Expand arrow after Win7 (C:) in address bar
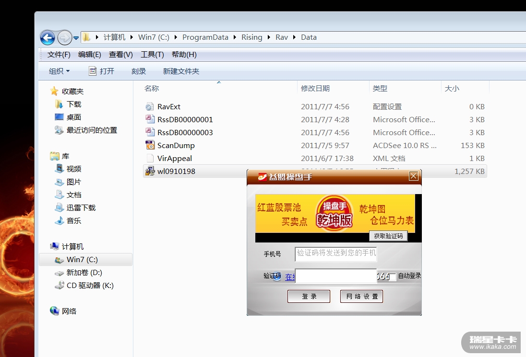Image resolution: width=526 pixels, height=357 pixels. coord(176,37)
